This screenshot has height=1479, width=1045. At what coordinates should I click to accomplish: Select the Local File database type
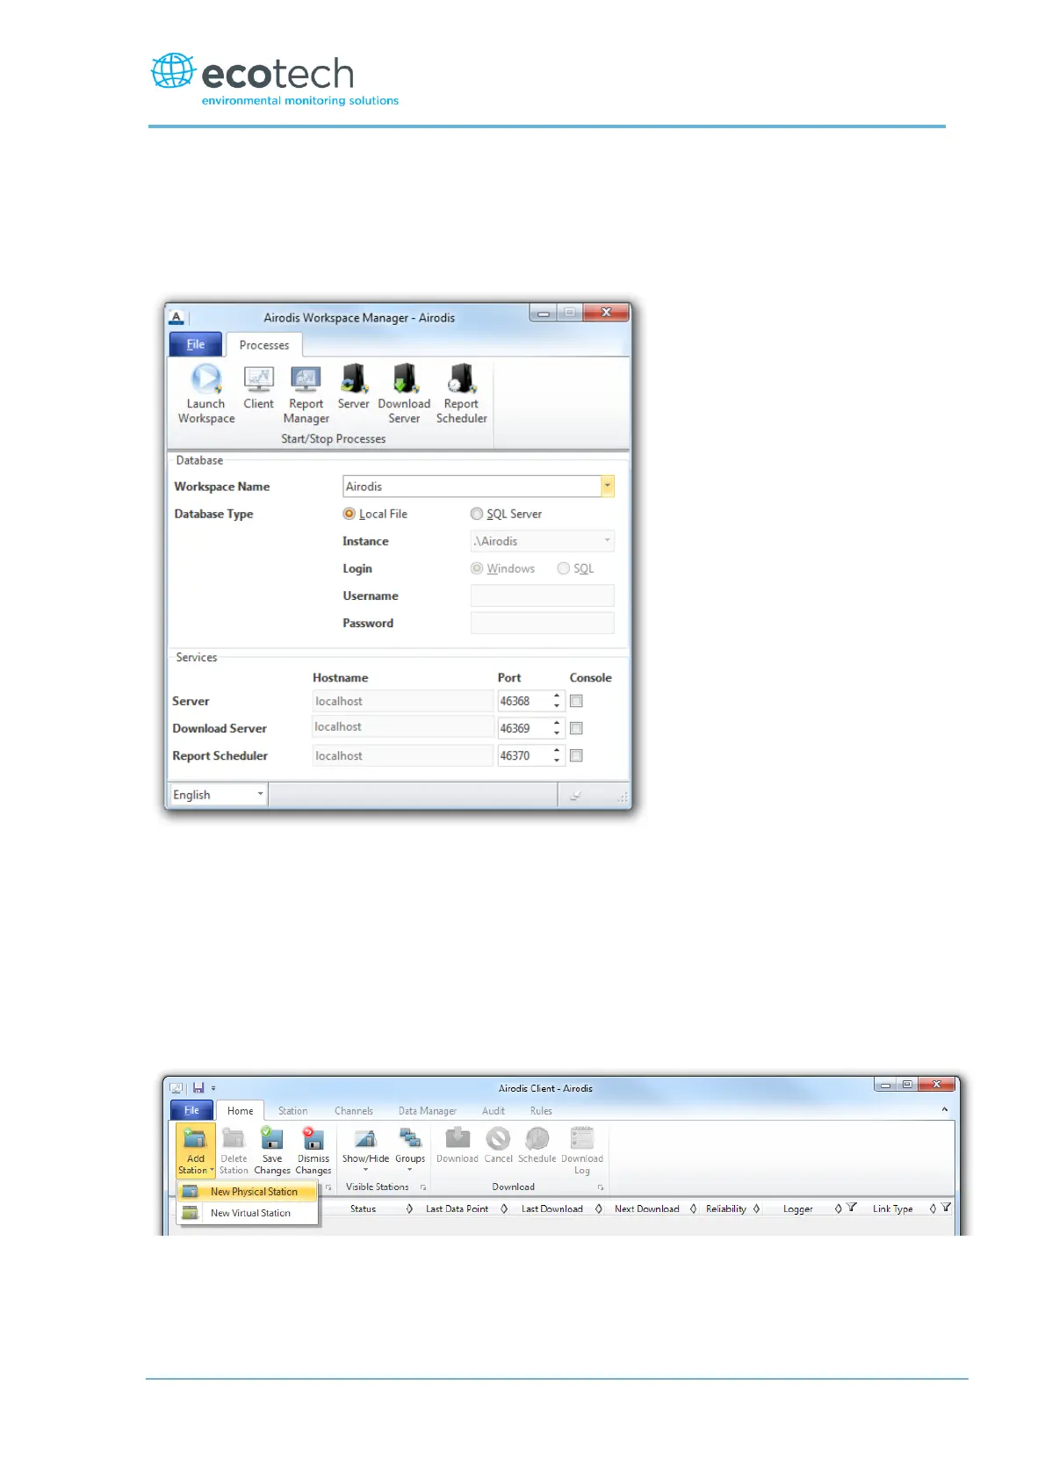349,514
